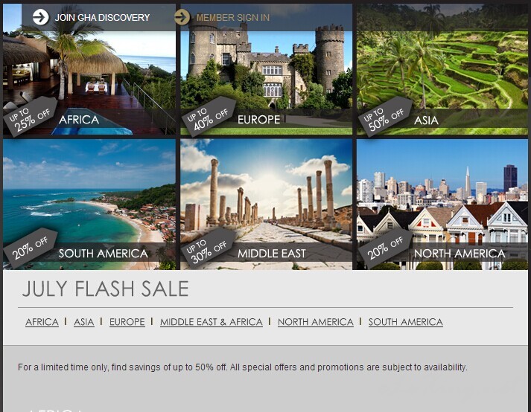Open the Member Sign In link

point(233,18)
